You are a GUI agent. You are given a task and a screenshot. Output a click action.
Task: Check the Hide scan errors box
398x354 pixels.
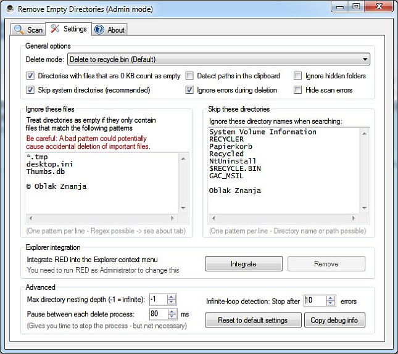pyautogui.click(x=299, y=90)
